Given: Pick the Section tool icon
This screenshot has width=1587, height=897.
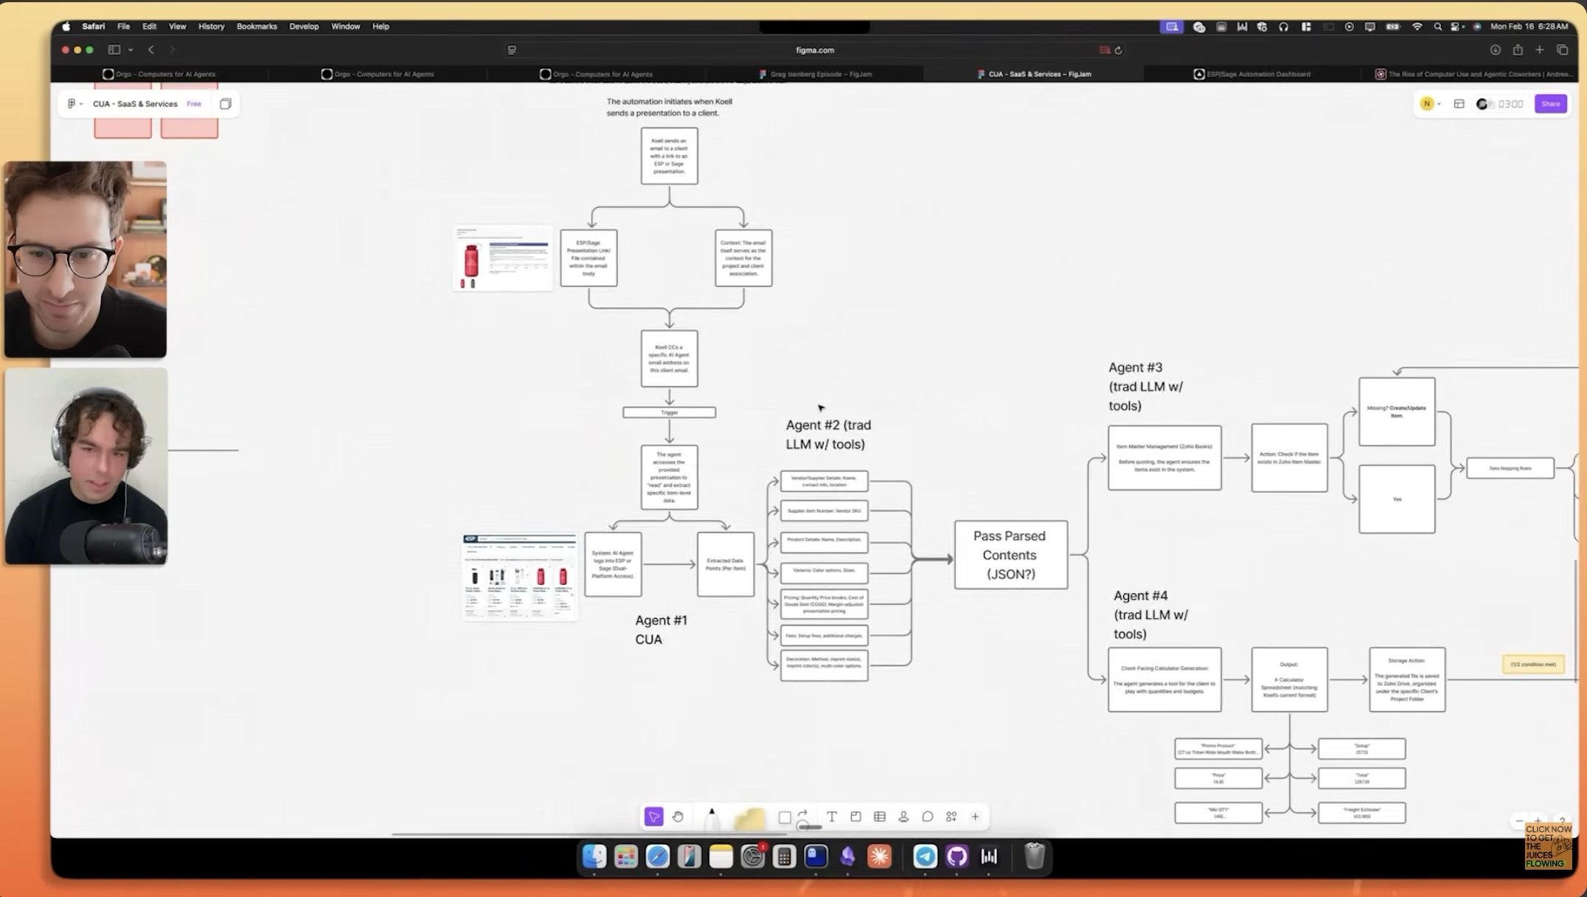Looking at the screenshot, I should [x=855, y=817].
